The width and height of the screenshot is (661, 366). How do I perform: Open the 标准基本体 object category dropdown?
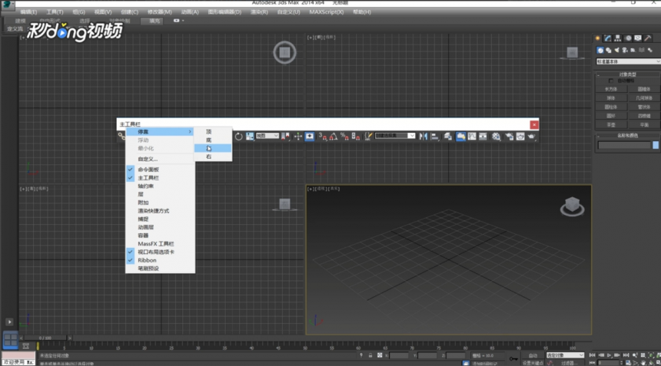click(x=628, y=61)
